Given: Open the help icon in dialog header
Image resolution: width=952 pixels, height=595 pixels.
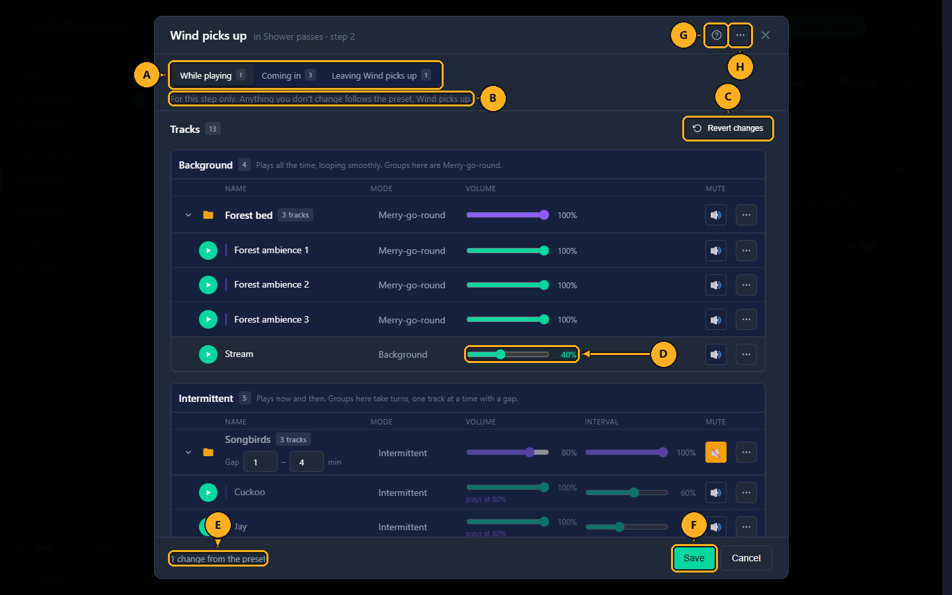Looking at the screenshot, I should (716, 35).
